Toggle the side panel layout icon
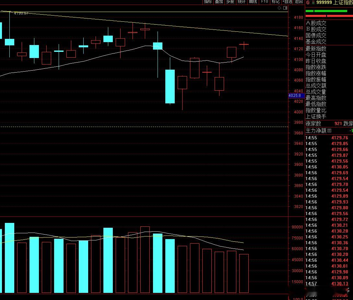The height and width of the screenshot is (300, 353). click(x=285, y=8)
